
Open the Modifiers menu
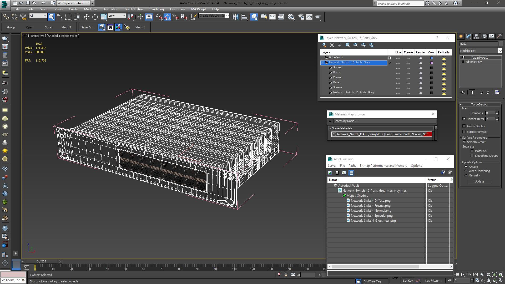[90, 9]
